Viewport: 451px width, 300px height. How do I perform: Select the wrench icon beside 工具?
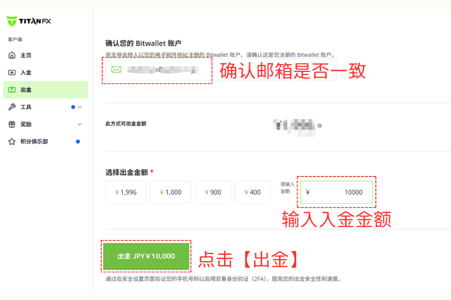[x=12, y=106]
